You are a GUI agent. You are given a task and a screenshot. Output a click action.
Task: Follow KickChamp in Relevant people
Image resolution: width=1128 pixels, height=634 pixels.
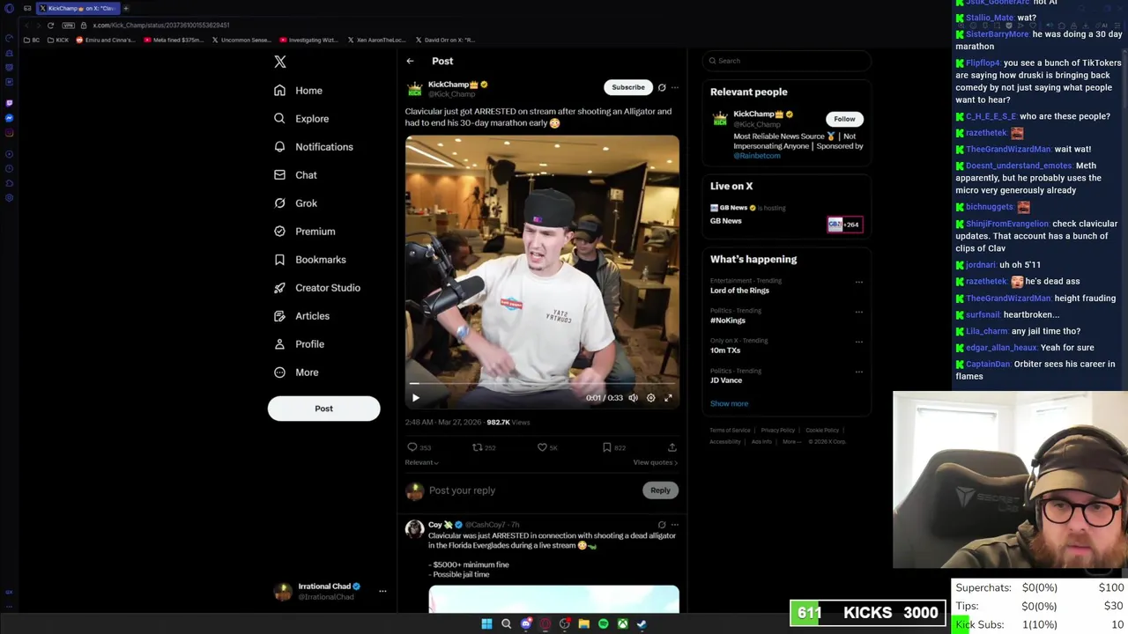(844, 119)
